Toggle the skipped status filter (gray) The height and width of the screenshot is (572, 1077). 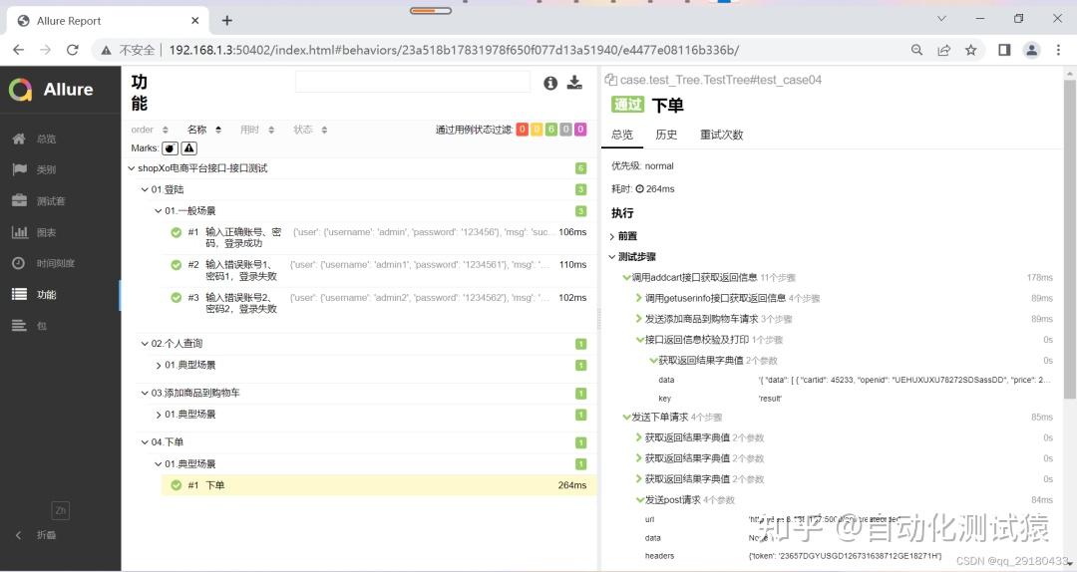(565, 130)
